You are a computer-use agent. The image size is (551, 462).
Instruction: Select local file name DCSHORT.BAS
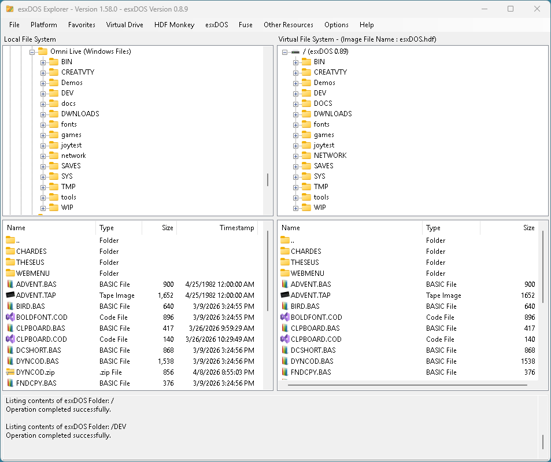point(39,350)
